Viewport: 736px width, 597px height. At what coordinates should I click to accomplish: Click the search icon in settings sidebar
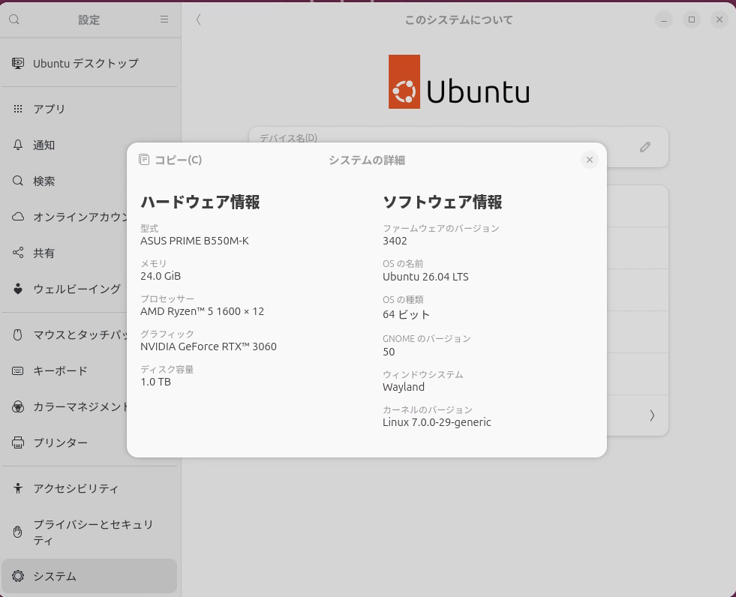tap(14, 19)
